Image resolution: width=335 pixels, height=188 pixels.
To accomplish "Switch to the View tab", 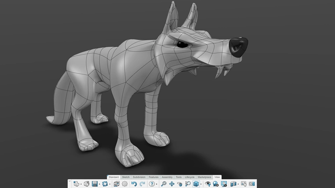I will [217, 177].
